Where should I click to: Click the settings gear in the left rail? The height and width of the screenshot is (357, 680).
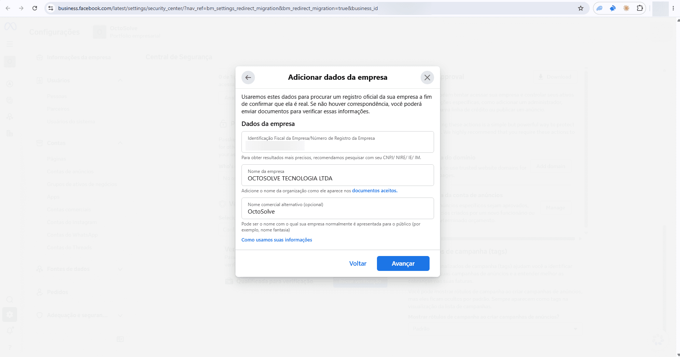click(x=10, y=315)
